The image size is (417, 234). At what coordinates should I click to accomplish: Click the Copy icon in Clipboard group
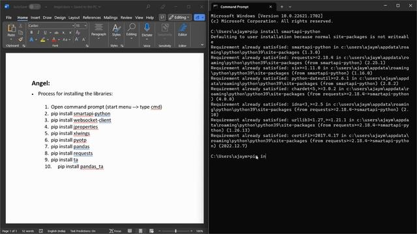coord(20,33)
